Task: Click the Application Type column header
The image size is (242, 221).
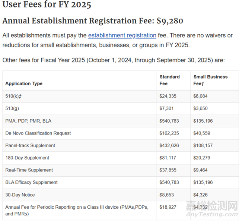Action: point(24,83)
